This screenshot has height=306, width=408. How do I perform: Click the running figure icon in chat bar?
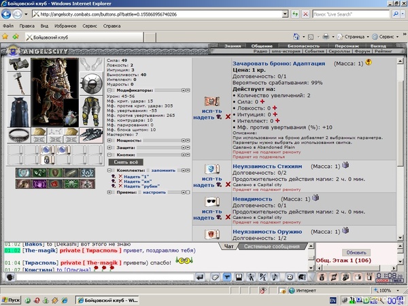coord(251,277)
